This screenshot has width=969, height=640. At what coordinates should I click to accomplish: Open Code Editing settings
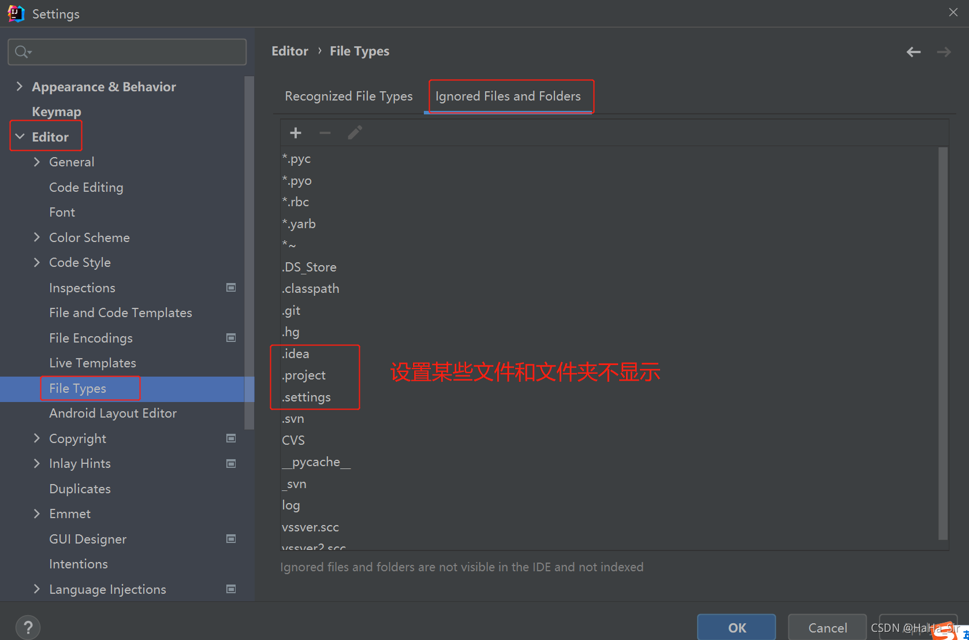pyautogui.click(x=86, y=187)
